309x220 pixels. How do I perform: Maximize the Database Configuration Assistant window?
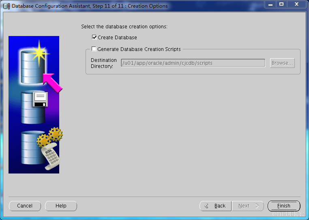point(281,4)
